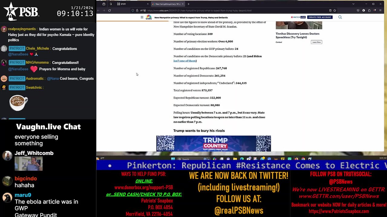Open the Firefox application hamburger menu
387x217 pixels.
[x=380, y=11]
